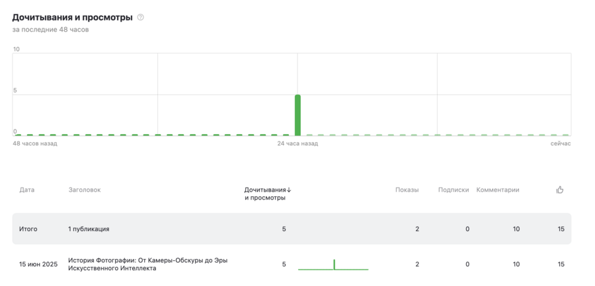Click the 1 публикация summary text

[89, 229]
